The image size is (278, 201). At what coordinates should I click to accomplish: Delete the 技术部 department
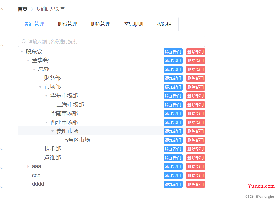click(x=196, y=149)
